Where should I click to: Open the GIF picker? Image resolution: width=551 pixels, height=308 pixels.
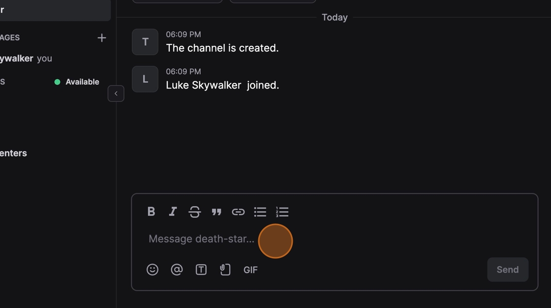point(250,270)
